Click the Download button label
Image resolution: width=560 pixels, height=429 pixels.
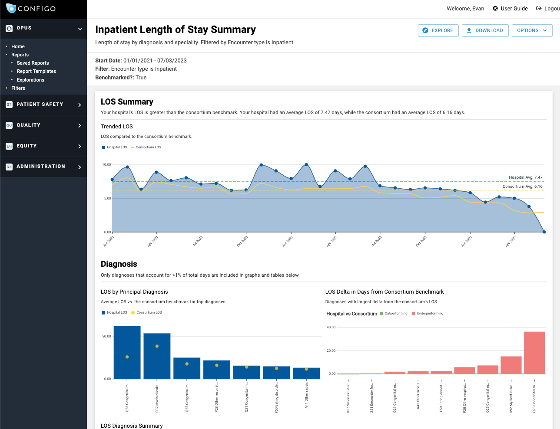489,30
